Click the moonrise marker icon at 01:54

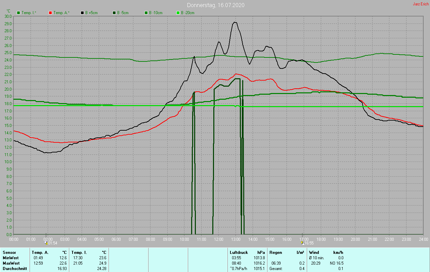coord(46,242)
